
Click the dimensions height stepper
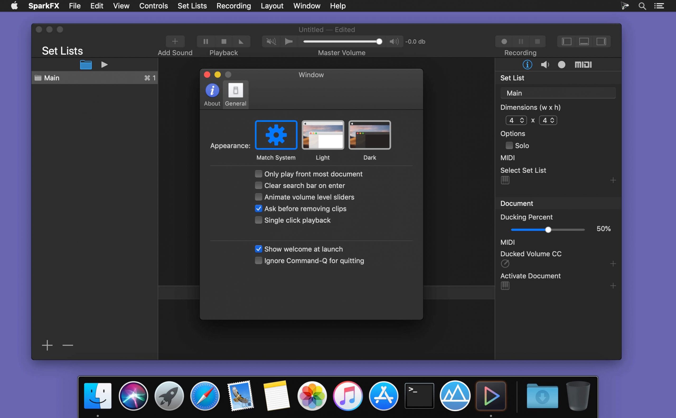click(552, 120)
